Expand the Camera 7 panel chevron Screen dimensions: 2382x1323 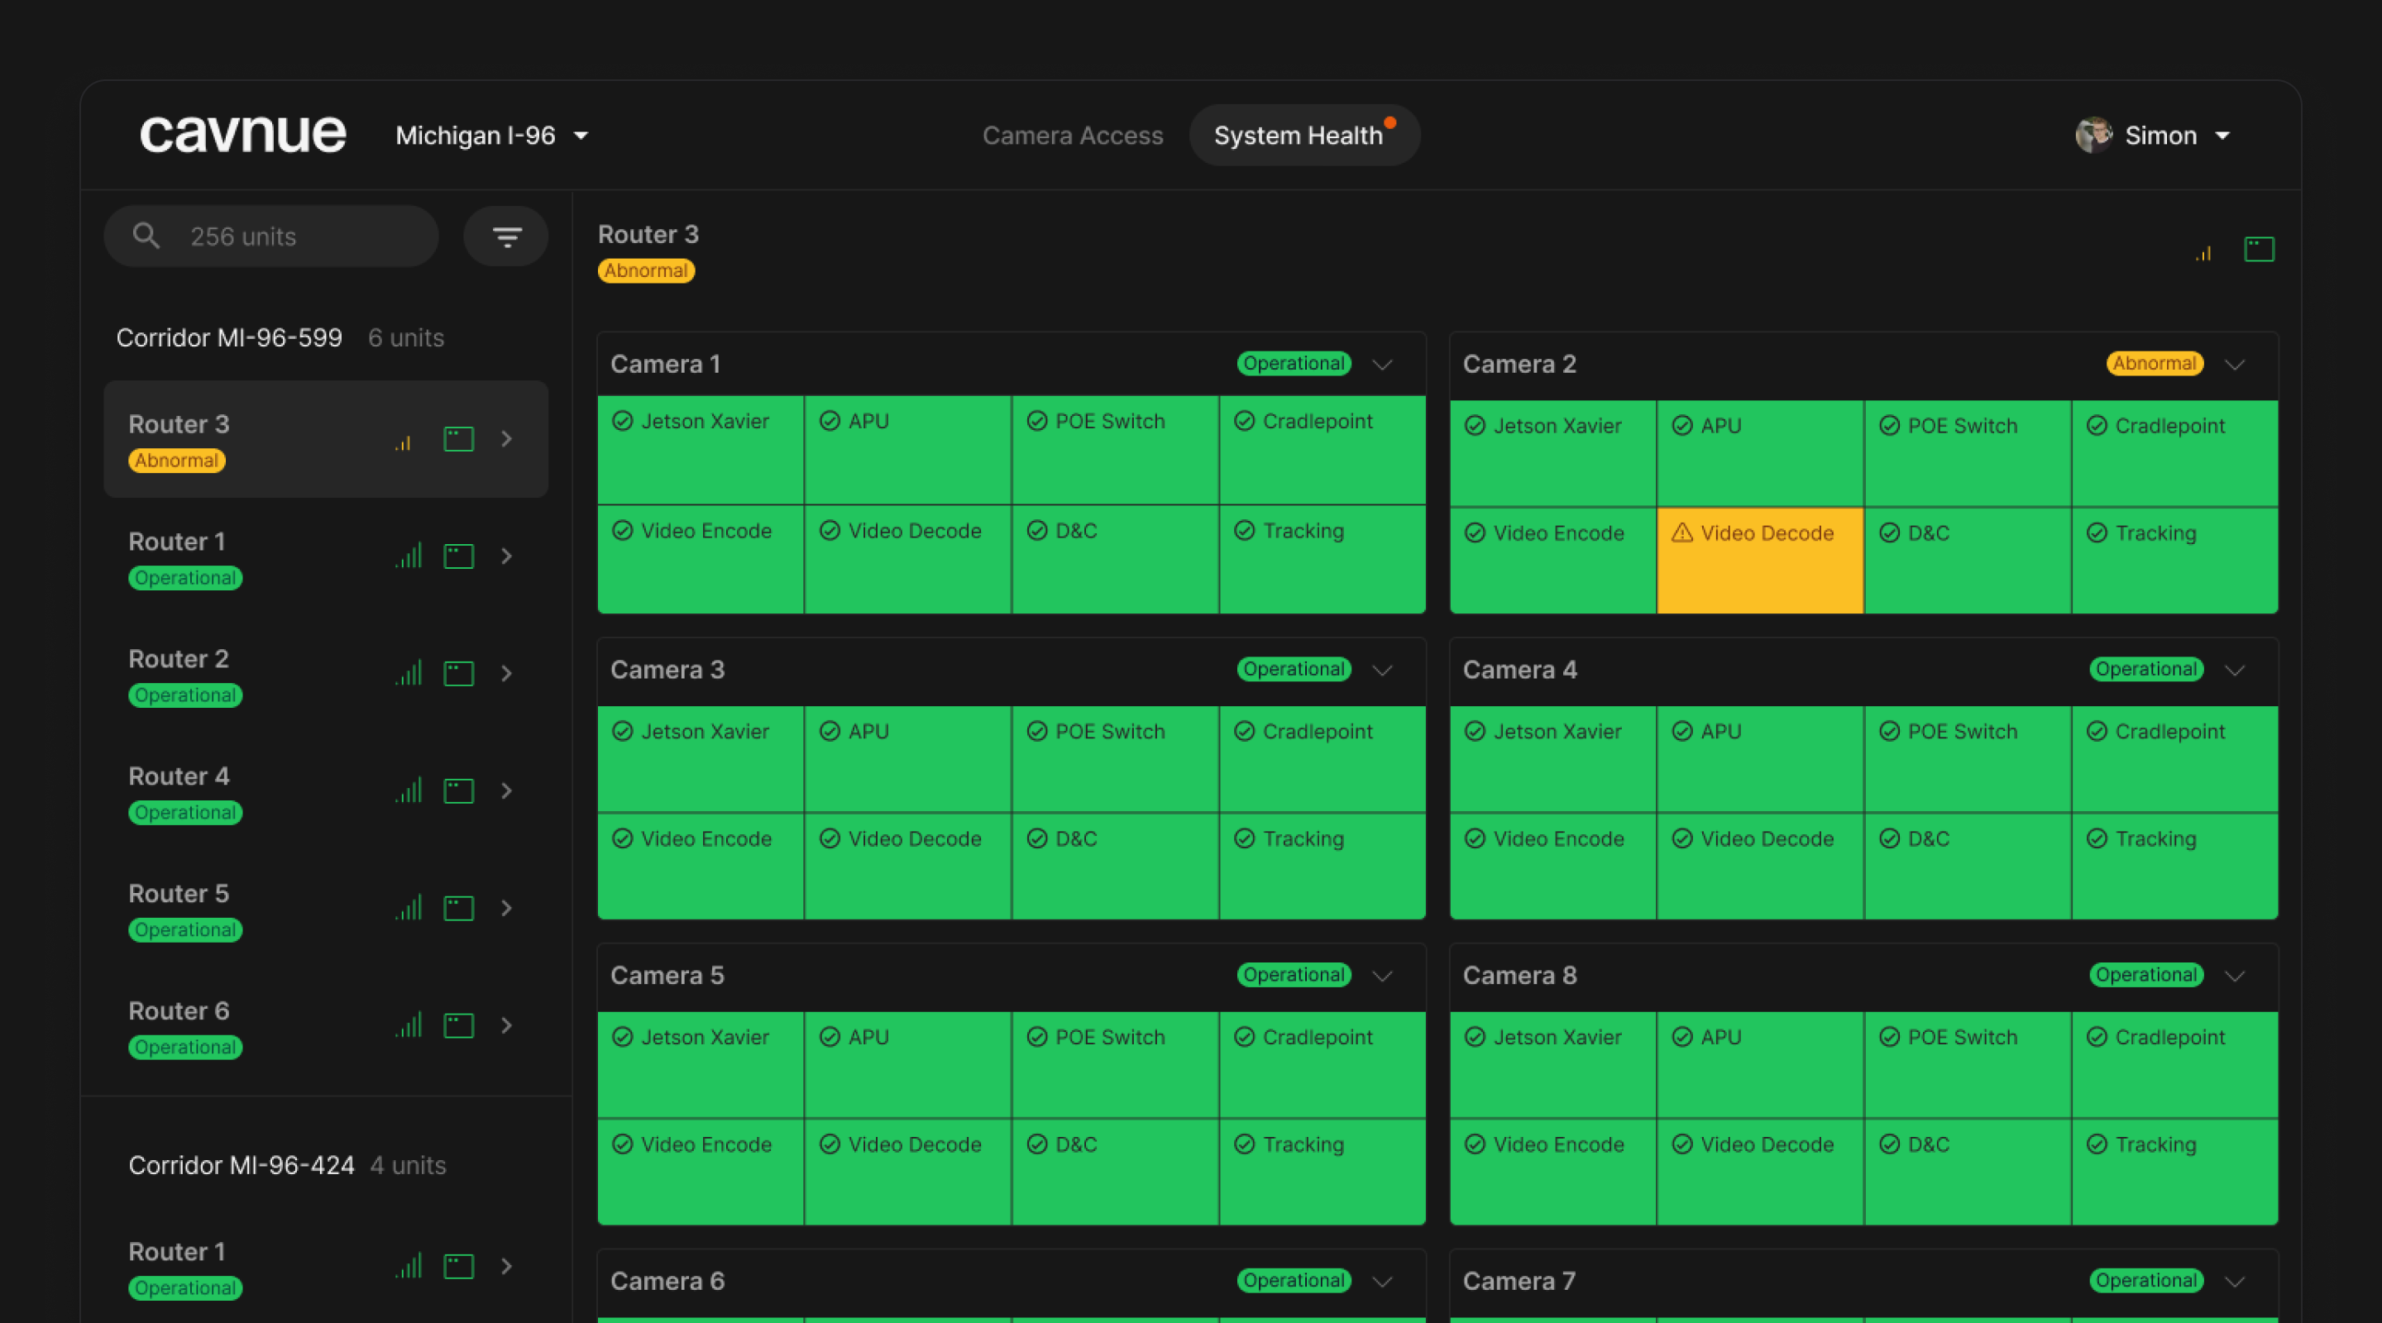2235,1282
